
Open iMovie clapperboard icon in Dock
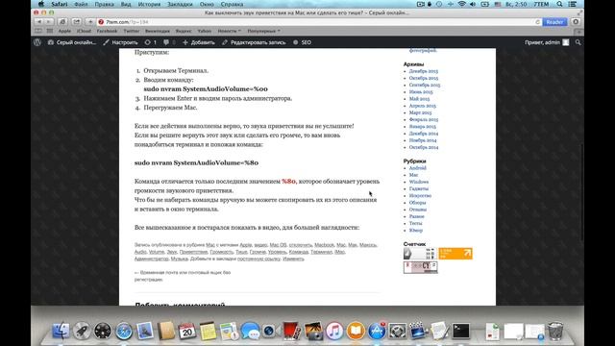click(x=418, y=331)
